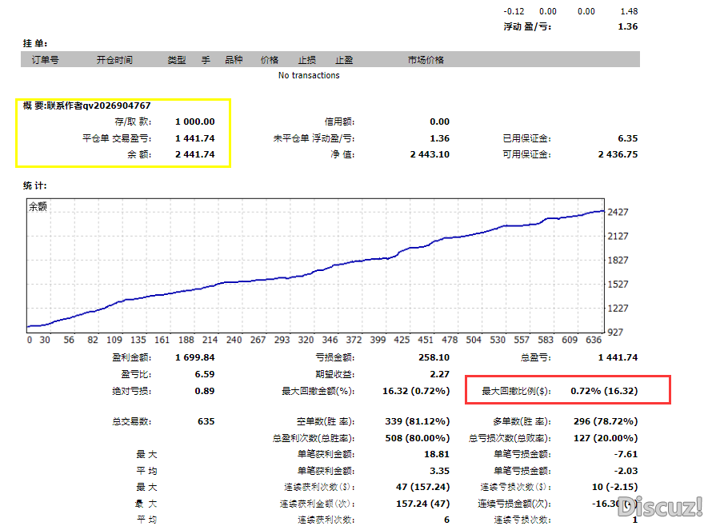Select the '概要:联系作者qv2026904767' heading
716x526 pixels.
(86, 106)
